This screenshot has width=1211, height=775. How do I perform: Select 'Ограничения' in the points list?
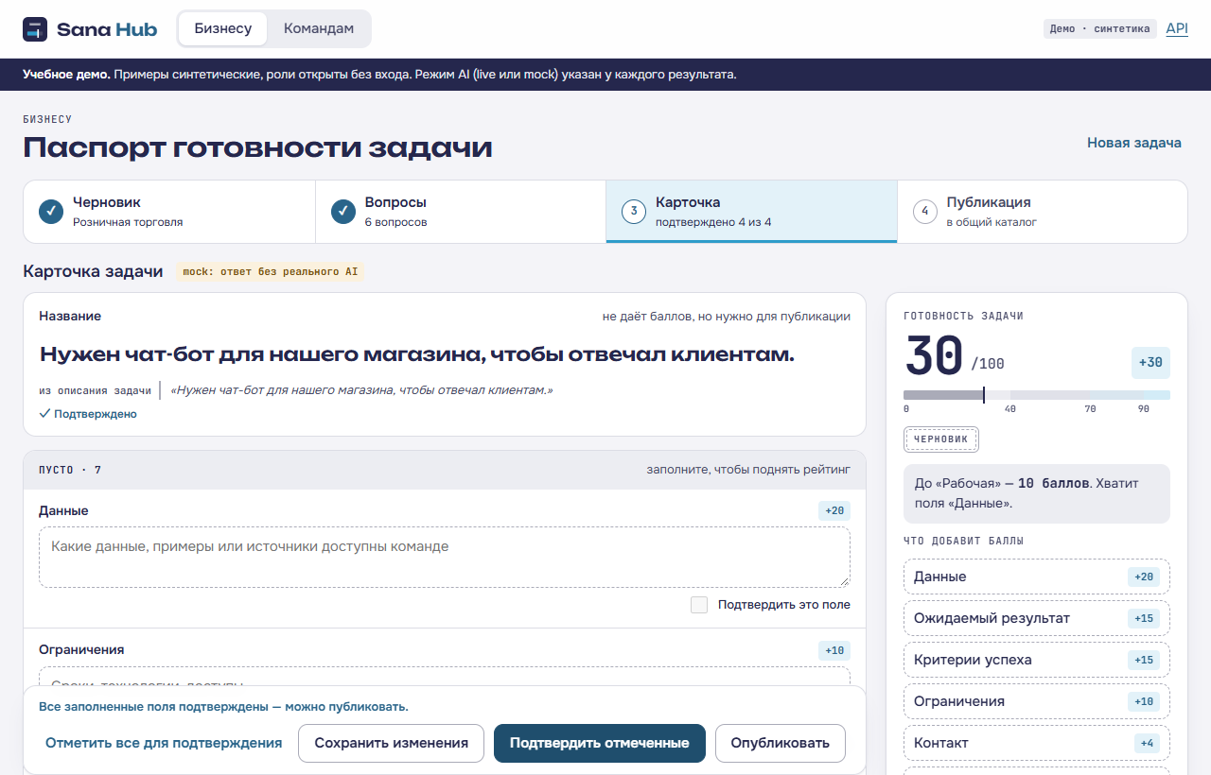pyautogui.click(x=1037, y=701)
